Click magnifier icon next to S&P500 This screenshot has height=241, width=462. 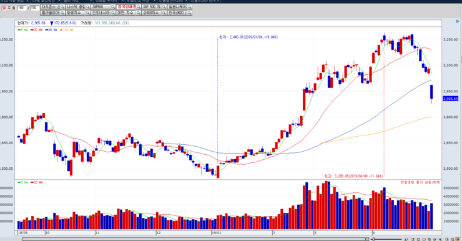113,7
